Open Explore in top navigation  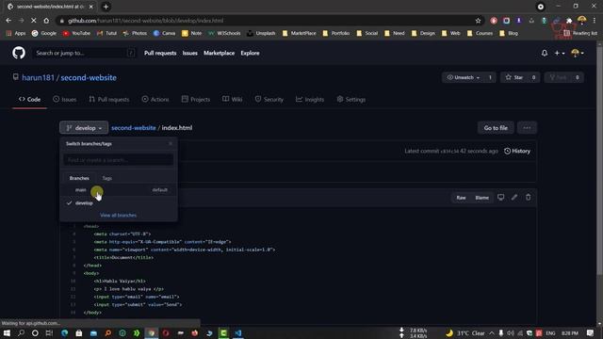click(x=250, y=53)
